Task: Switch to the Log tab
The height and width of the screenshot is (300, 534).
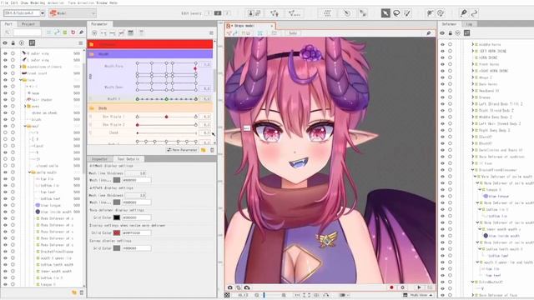Action: [469, 24]
